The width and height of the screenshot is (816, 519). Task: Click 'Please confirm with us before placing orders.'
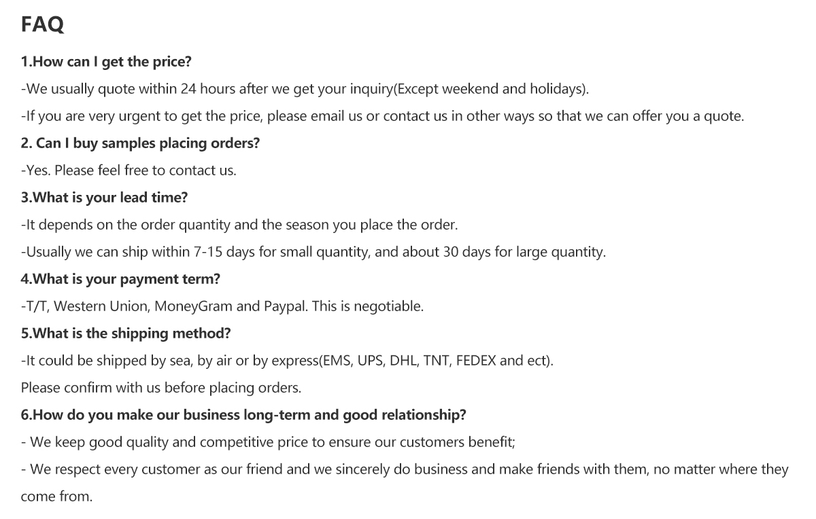[161, 388]
